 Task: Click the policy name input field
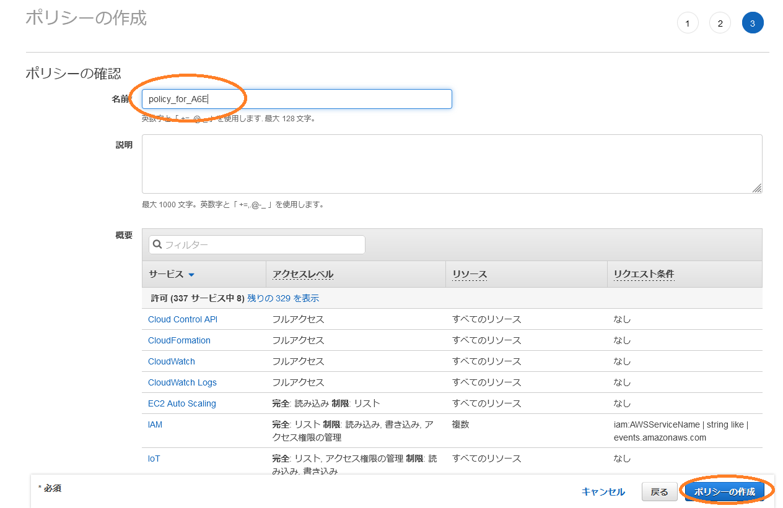297,99
